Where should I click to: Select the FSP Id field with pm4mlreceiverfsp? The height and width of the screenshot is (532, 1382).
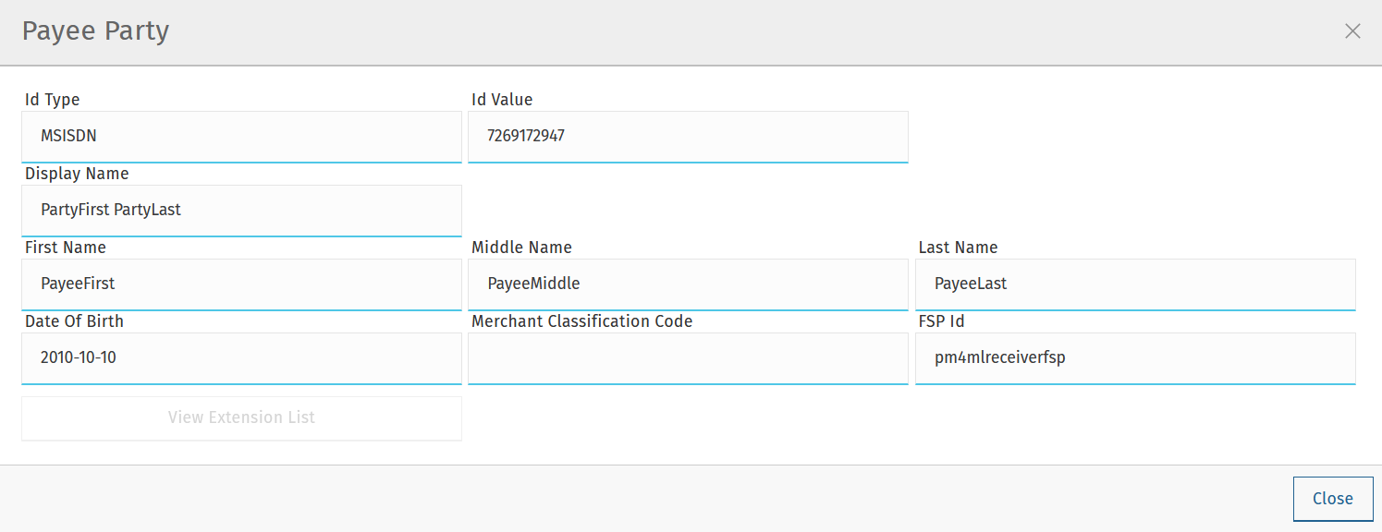tap(1135, 357)
